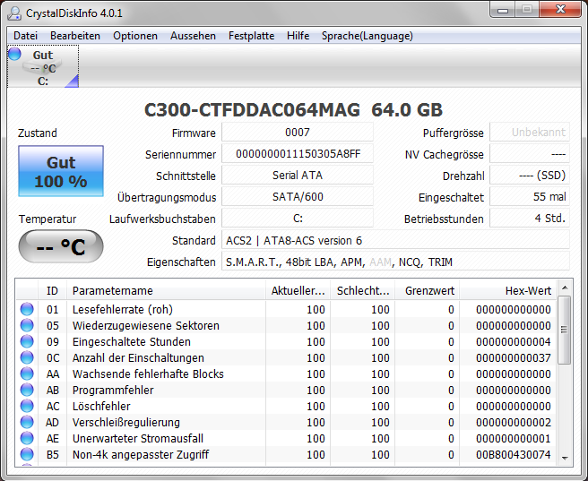Click the scrollbar down arrow in SMART list

[565, 458]
